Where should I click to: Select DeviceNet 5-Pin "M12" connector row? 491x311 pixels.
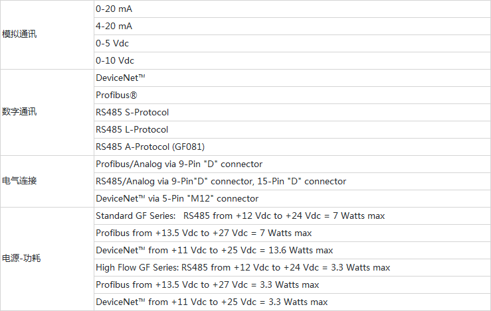pos(177,198)
